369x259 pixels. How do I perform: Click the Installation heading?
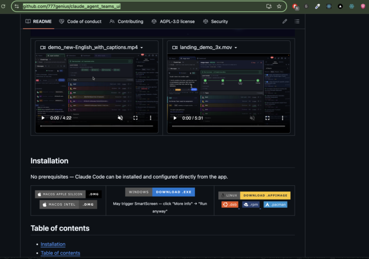(49, 161)
